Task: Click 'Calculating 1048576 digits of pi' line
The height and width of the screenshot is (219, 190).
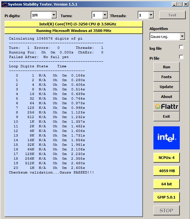Action: pos(45,38)
